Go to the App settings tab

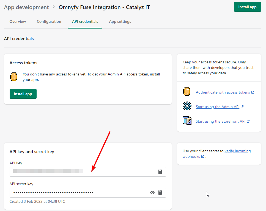coord(120,21)
